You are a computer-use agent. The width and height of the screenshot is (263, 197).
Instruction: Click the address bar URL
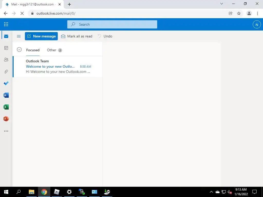56,13
